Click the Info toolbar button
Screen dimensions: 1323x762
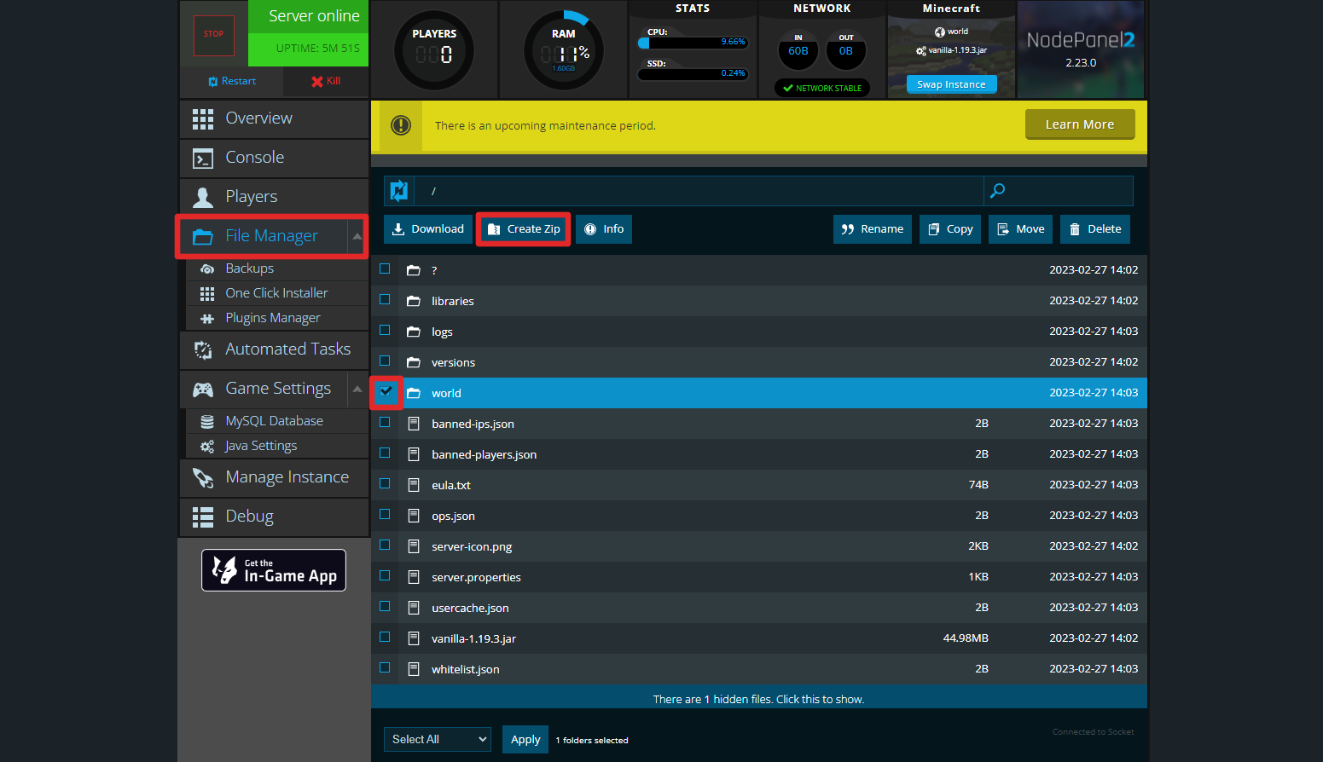point(604,229)
